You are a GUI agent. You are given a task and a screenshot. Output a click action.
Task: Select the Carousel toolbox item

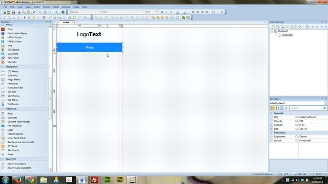tap(12, 118)
